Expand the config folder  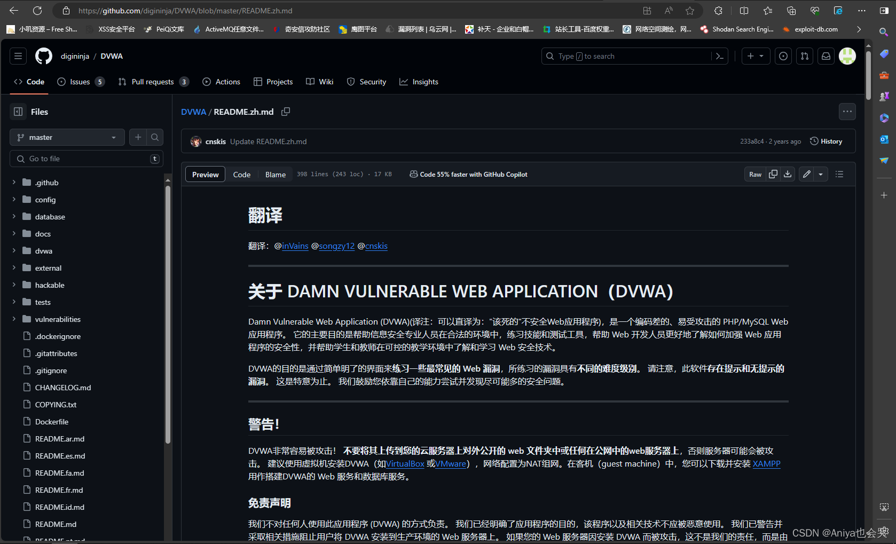pyautogui.click(x=14, y=200)
